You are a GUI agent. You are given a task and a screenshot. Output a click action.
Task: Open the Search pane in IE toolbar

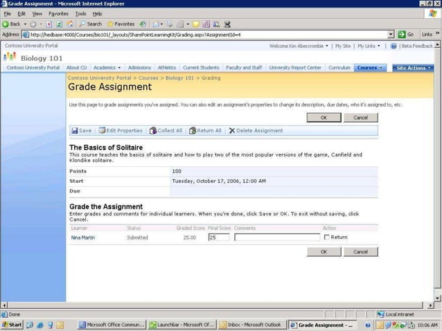[90, 24]
